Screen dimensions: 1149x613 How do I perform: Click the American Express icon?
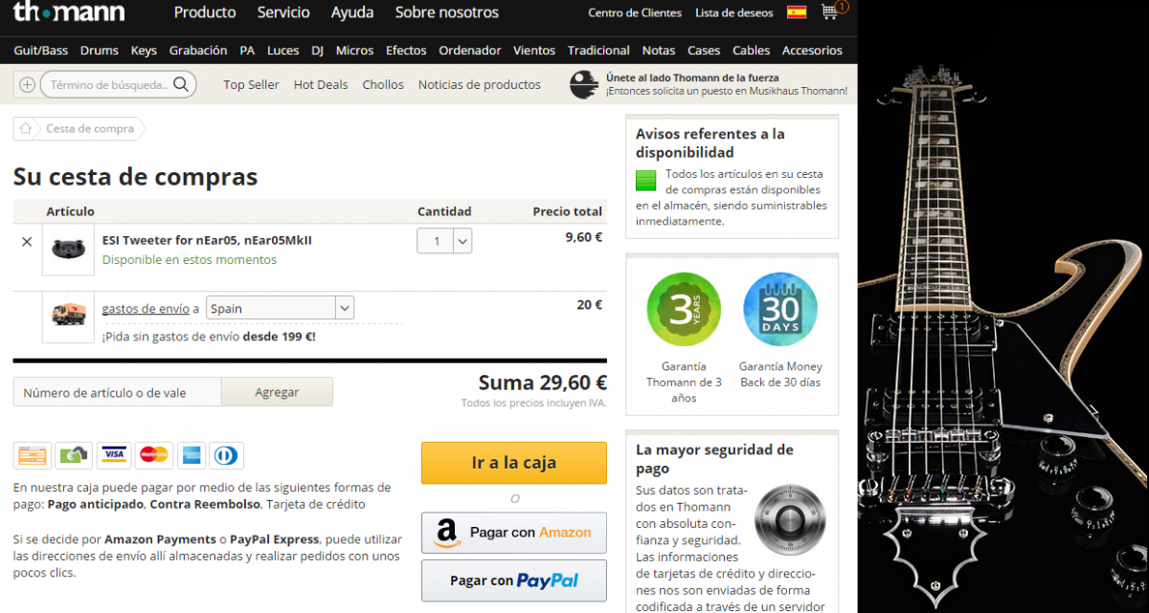(x=190, y=455)
